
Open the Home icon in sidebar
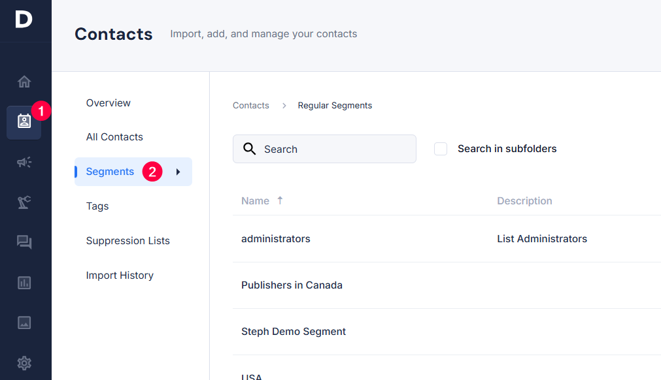pyautogui.click(x=24, y=82)
